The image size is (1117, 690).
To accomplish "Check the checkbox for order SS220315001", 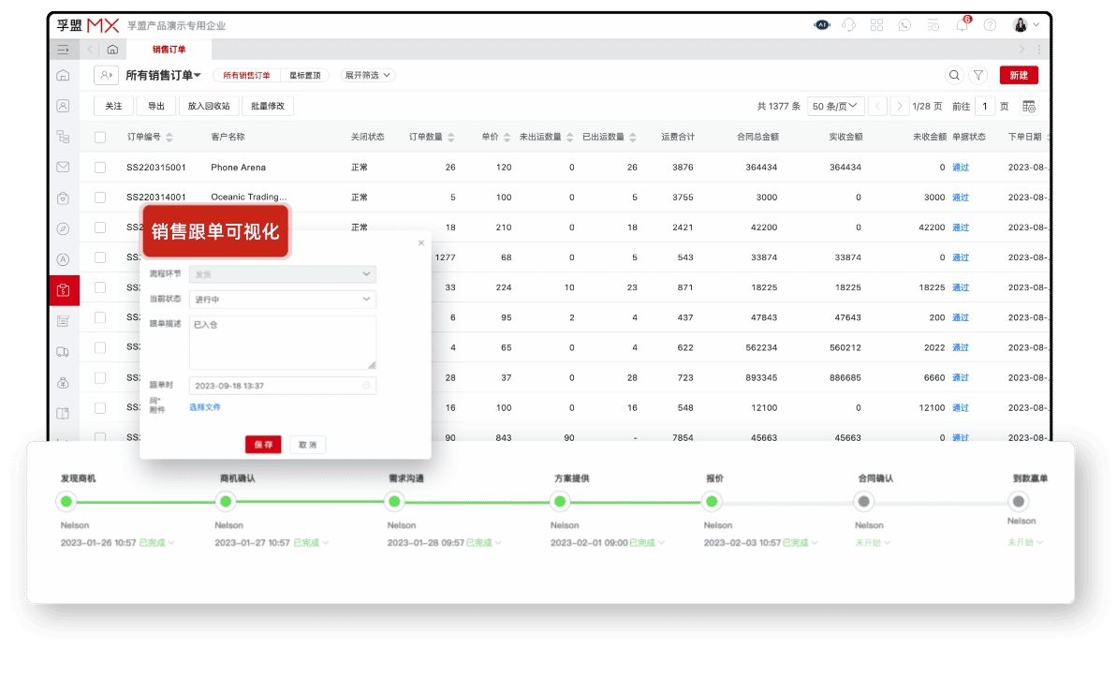I will click(x=100, y=167).
